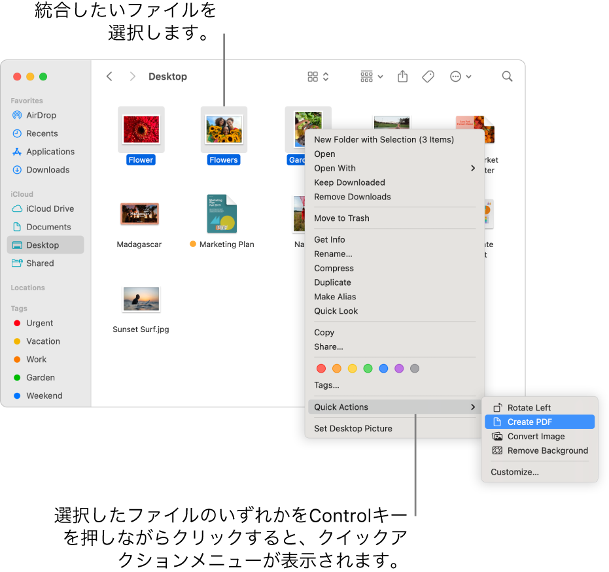Go forward with the right chevron button
This screenshot has width=609, height=572.
(x=132, y=76)
